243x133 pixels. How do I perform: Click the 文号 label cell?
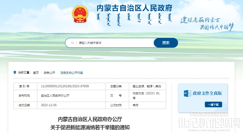(117, 96)
